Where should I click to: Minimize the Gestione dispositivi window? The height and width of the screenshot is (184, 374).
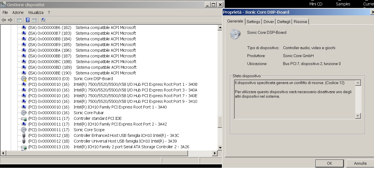(208, 5)
